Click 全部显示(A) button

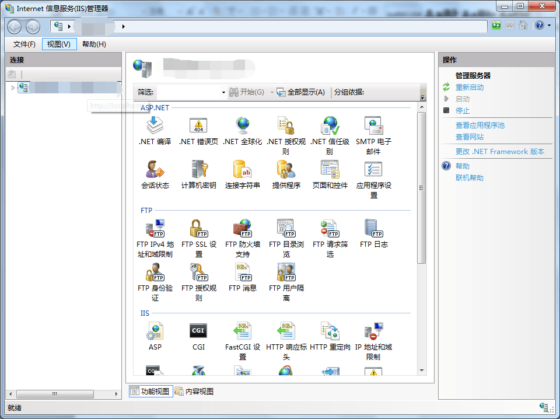(x=300, y=92)
